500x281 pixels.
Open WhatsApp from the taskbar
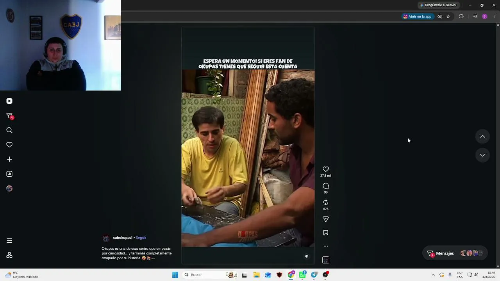(303, 275)
